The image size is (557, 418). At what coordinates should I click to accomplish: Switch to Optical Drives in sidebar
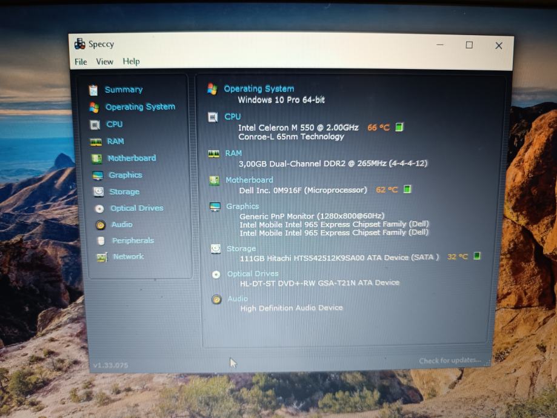point(137,208)
